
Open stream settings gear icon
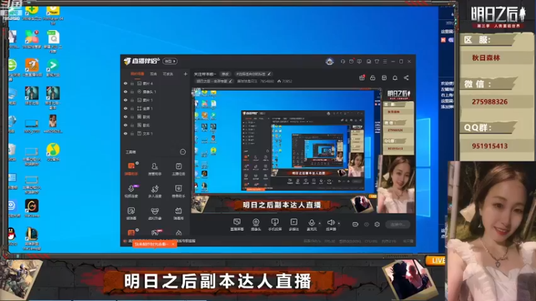point(377,224)
